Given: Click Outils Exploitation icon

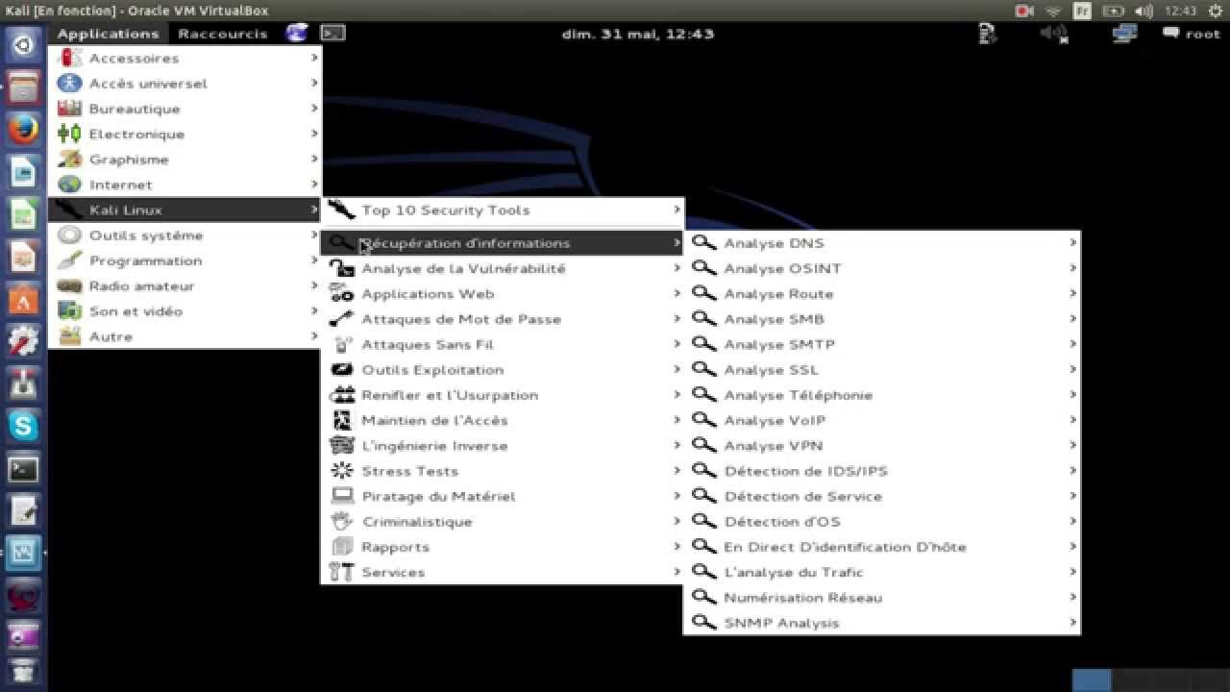Looking at the screenshot, I should click(x=342, y=369).
